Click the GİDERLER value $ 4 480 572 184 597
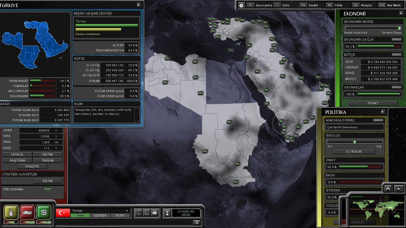The height and width of the screenshot is (228, 406). coord(381,67)
